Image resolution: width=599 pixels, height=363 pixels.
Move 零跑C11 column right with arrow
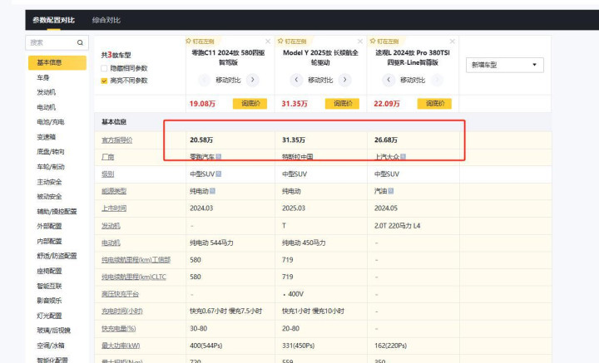(x=252, y=80)
